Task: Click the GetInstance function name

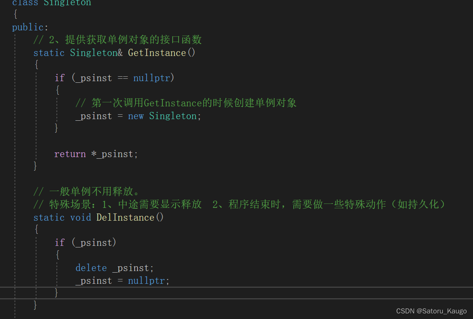Action: click(157, 53)
